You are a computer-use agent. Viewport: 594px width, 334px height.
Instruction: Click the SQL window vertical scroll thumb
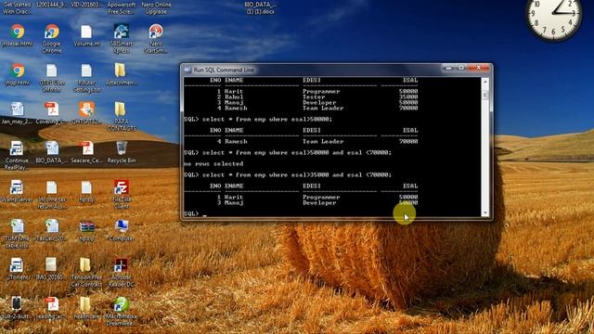point(485,94)
